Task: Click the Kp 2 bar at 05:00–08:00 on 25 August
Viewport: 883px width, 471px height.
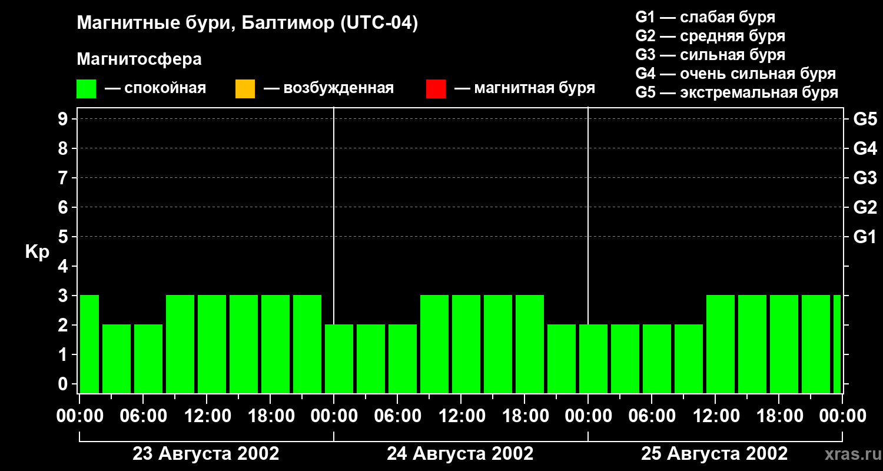Action: [657, 359]
